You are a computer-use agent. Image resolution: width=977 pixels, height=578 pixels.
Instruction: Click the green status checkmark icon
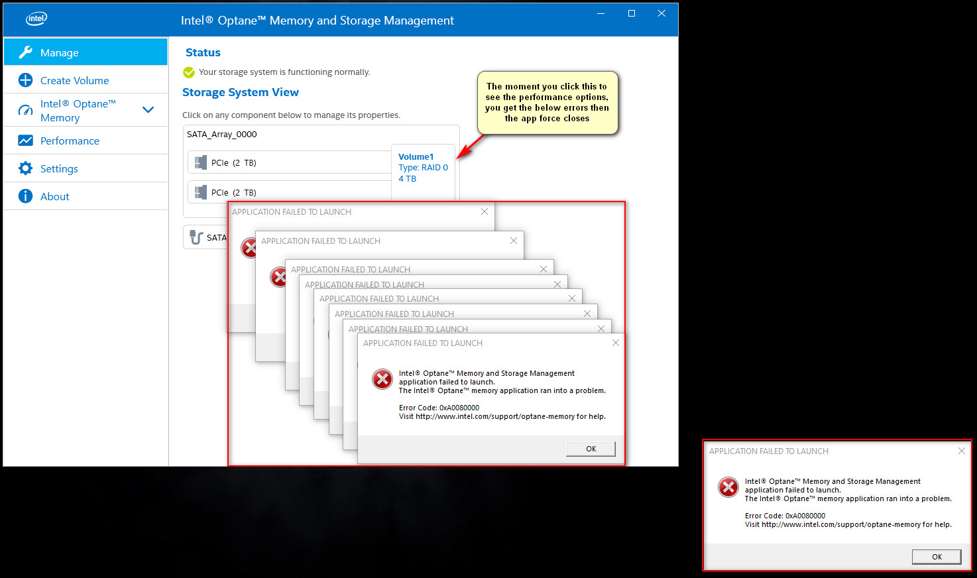pos(189,72)
